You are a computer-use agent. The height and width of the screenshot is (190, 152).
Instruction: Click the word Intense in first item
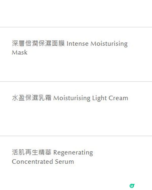[78, 44]
